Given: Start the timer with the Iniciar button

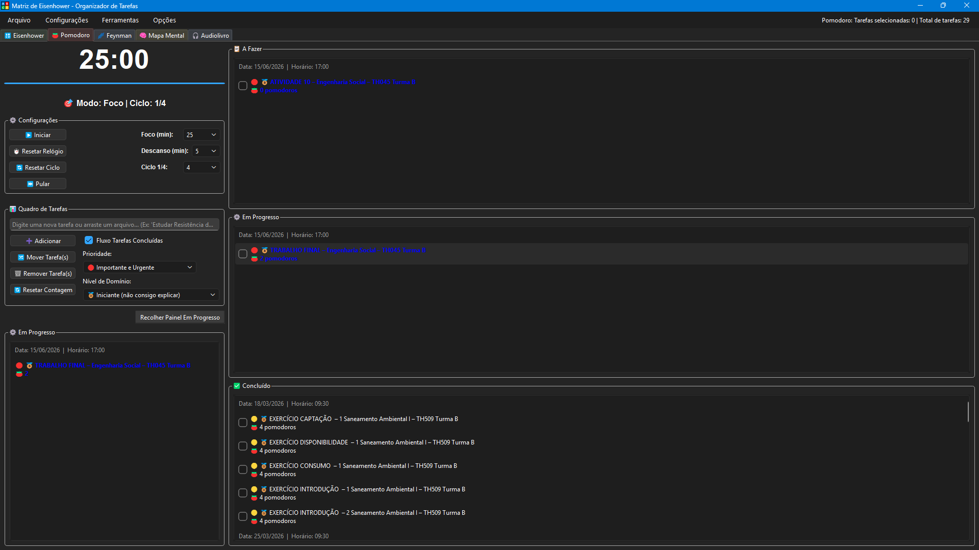Looking at the screenshot, I should coord(38,135).
